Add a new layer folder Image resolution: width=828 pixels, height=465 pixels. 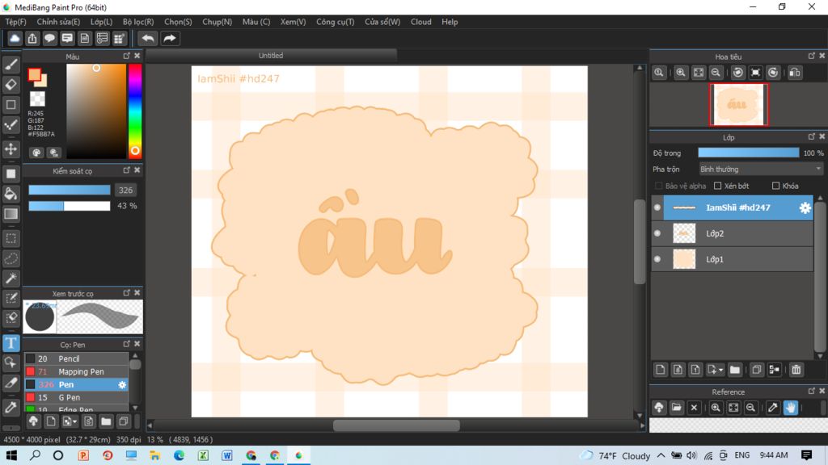pyautogui.click(x=734, y=370)
